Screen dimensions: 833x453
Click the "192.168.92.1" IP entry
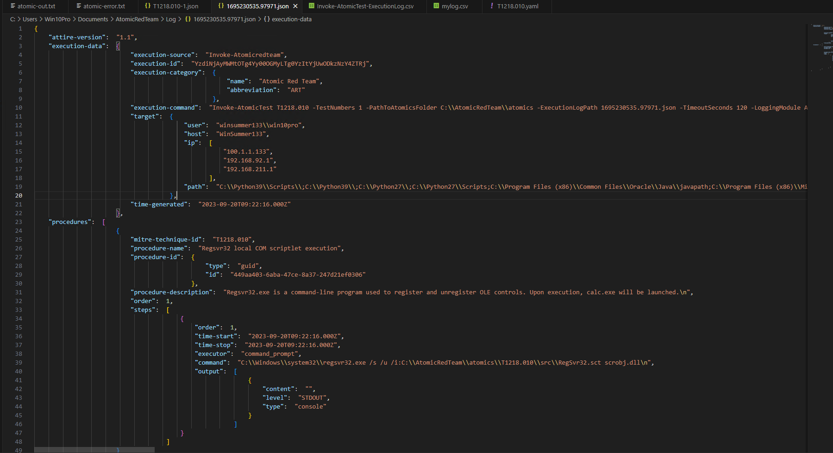(249, 160)
